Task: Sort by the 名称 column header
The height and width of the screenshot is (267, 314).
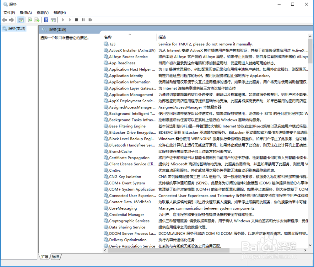Action: pos(129,37)
